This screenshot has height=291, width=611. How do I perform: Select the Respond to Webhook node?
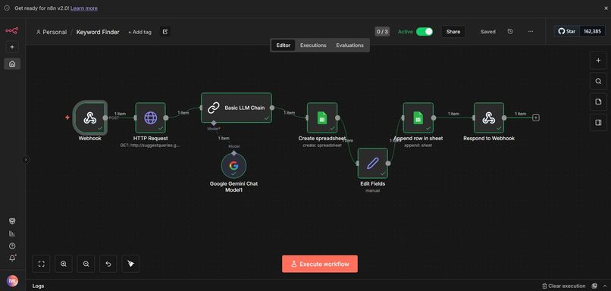(489, 117)
